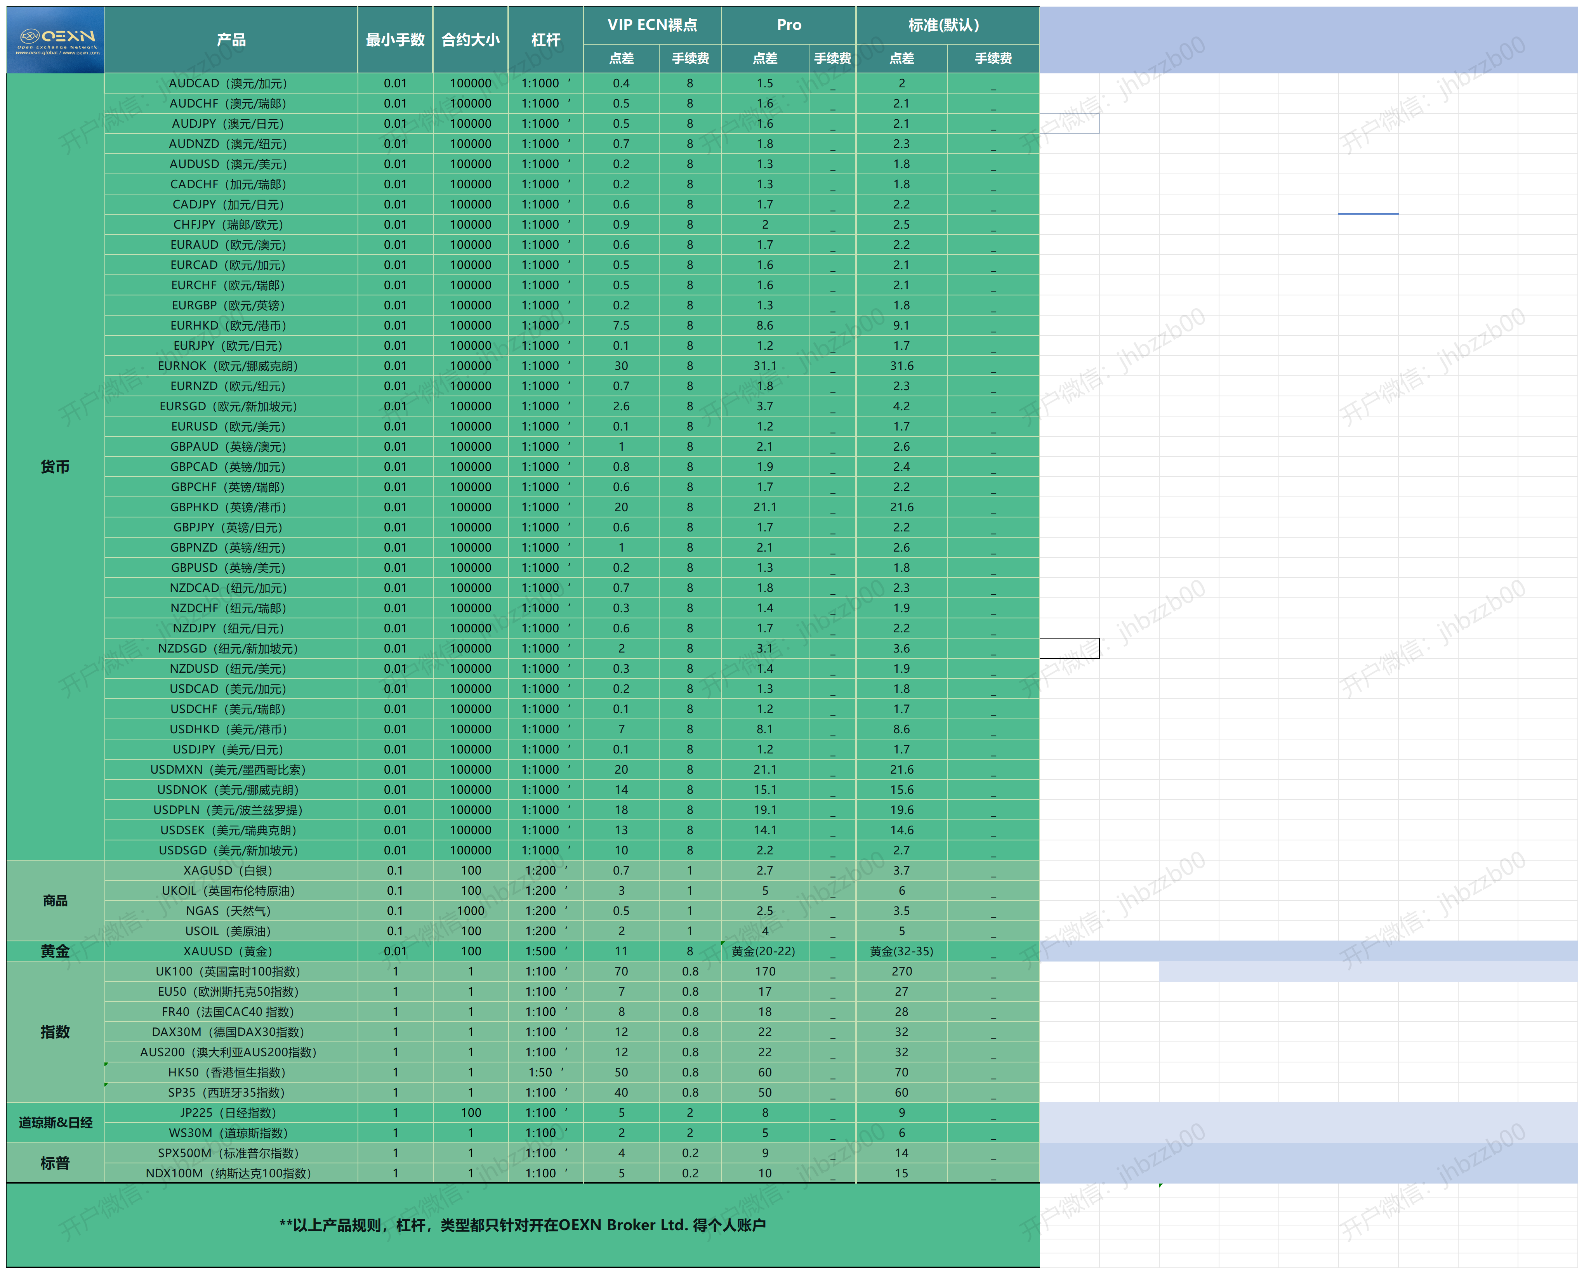Select the USOIL (美原油) cell
Screen dimensions: 1584x1274
(x=231, y=931)
